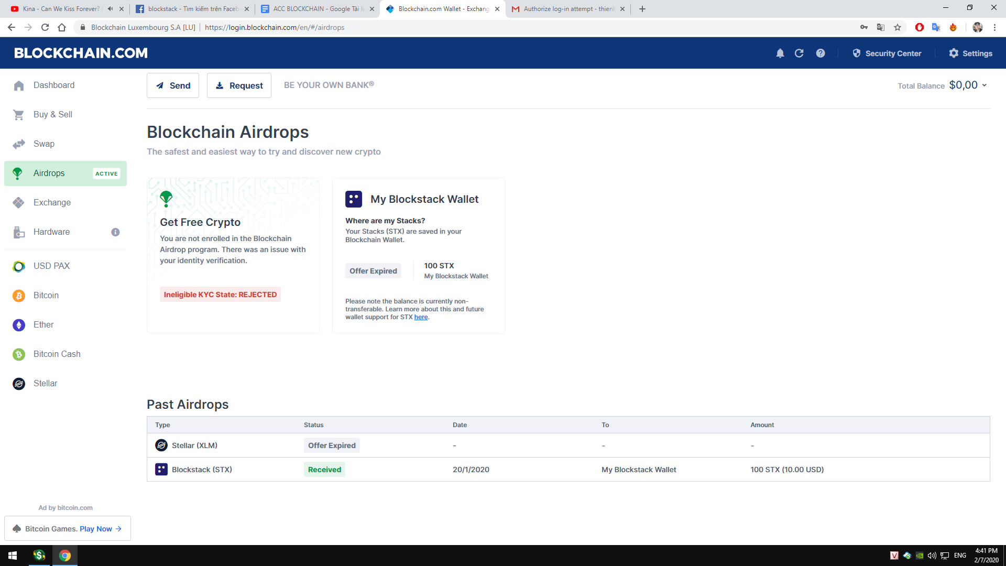Expand the Total Balance dropdown arrow
Viewport: 1006px width, 566px height.
tap(985, 85)
